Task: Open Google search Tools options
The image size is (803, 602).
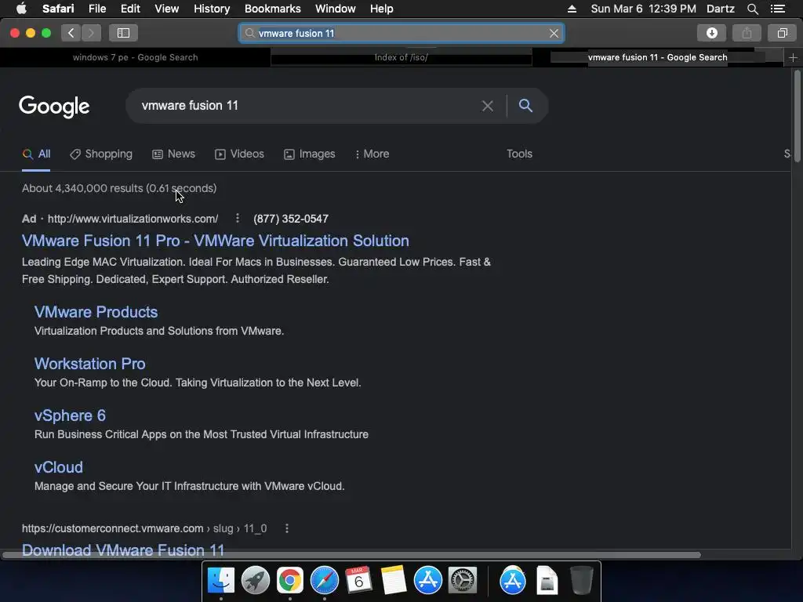Action: pos(519,154)
